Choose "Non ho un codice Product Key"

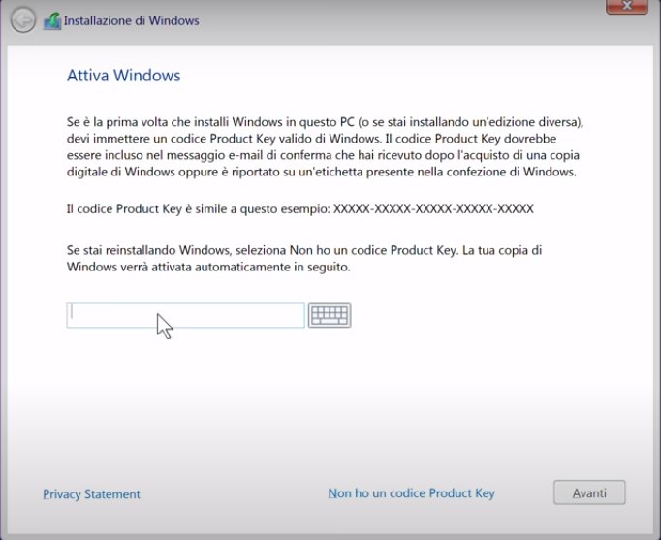tap(412, 493)
